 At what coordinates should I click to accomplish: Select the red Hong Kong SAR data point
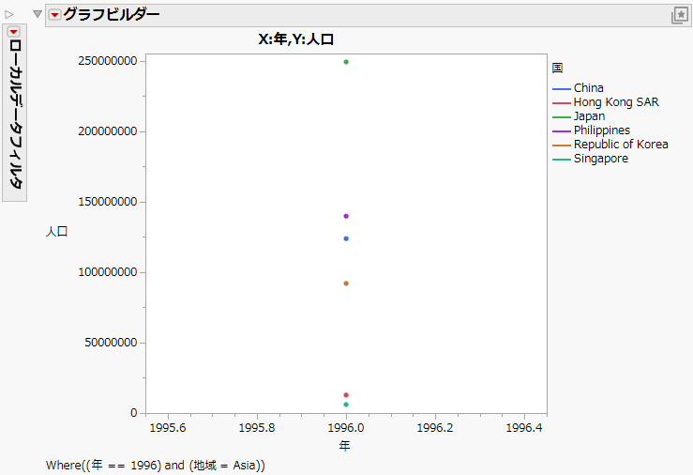[346, 395]
